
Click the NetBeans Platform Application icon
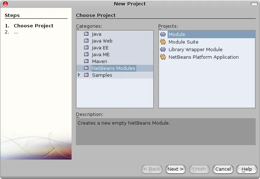(x=163, y=57)
